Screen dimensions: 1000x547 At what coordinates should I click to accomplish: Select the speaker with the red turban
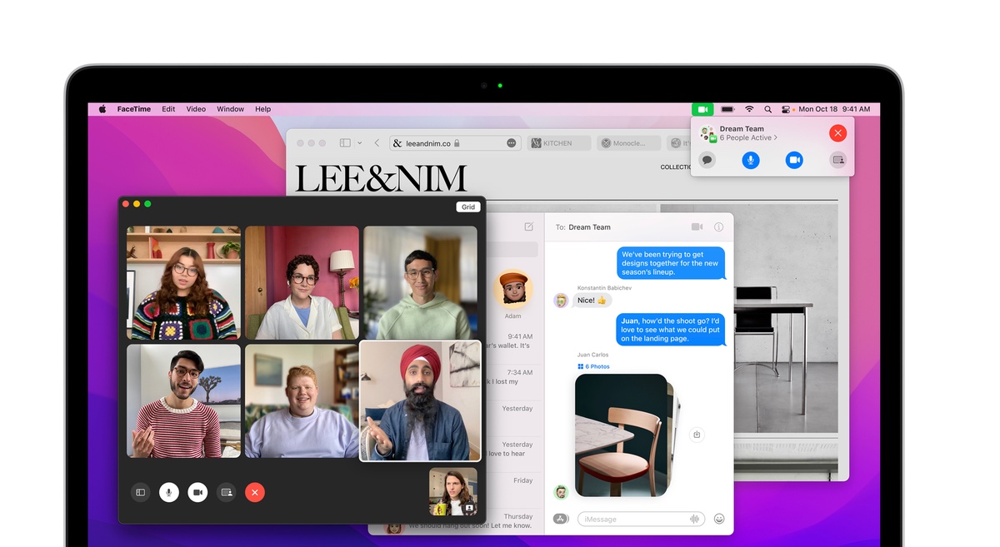(x=420, y=400)
